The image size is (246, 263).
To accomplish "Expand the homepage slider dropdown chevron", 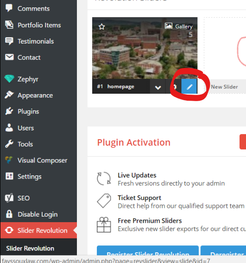I will 158,87.
